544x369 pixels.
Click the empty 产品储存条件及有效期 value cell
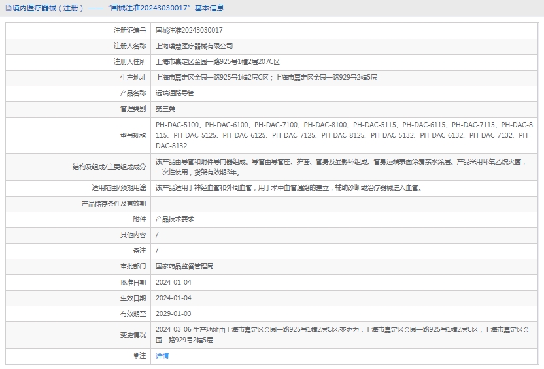point(344,204)
